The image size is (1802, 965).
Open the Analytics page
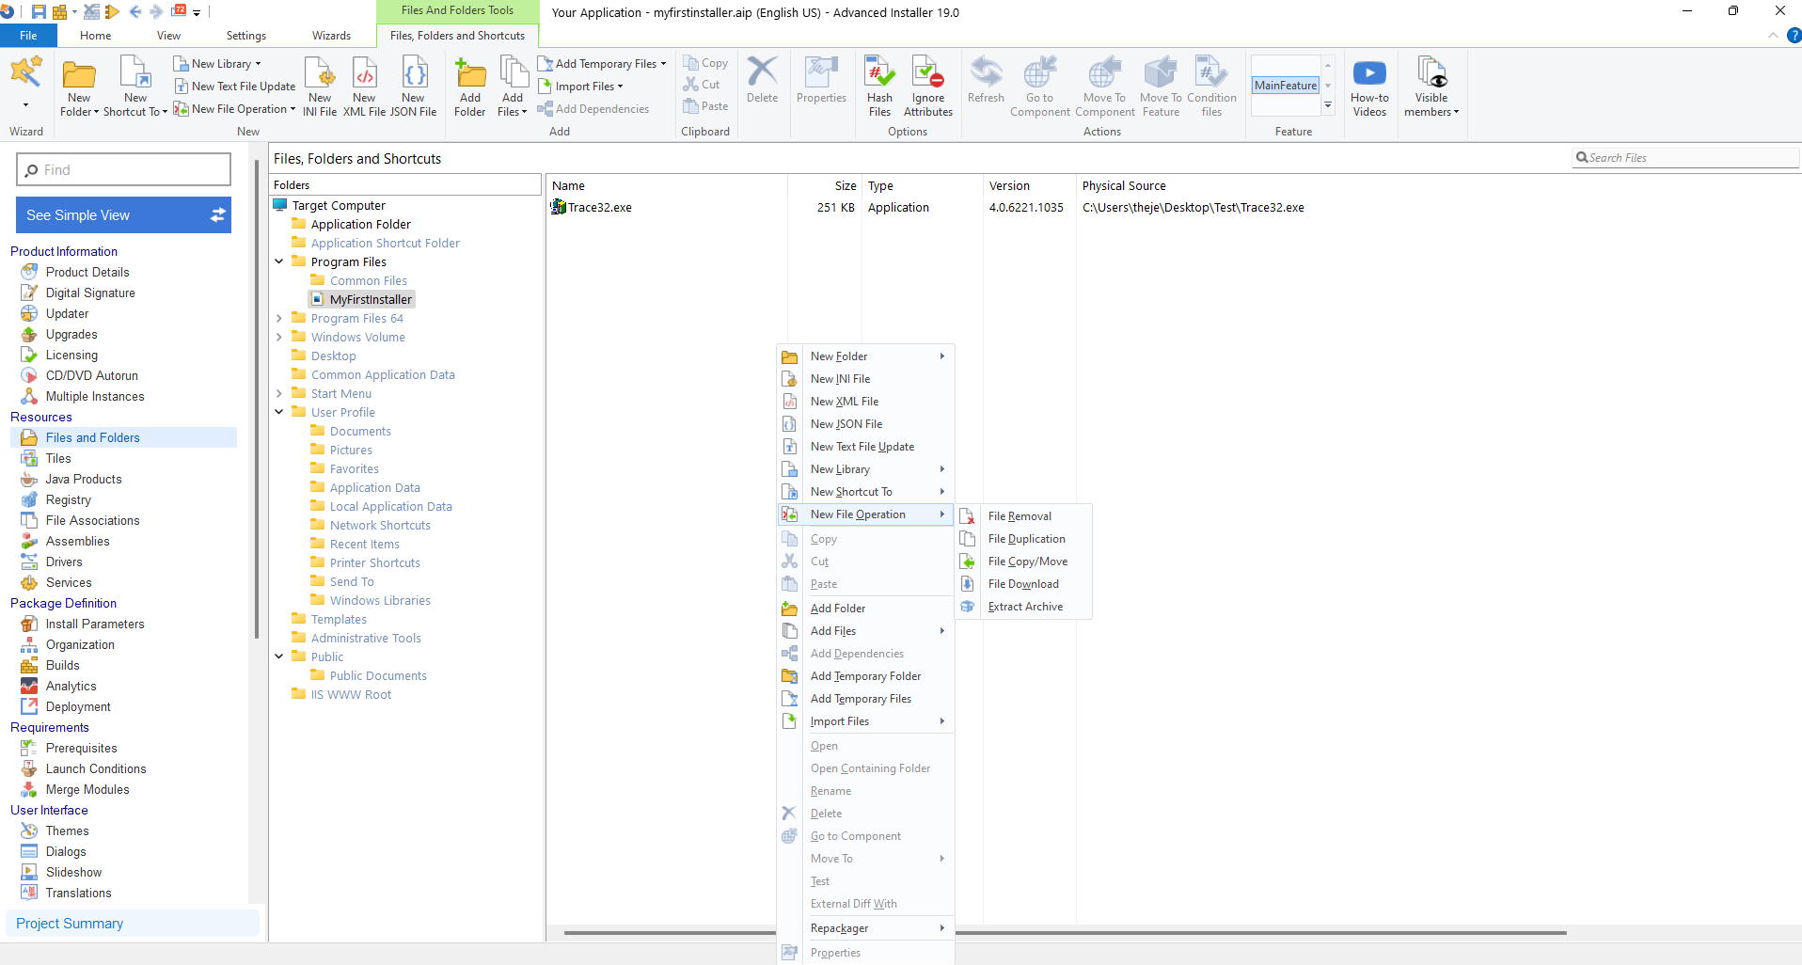click(x=71, y=686)
